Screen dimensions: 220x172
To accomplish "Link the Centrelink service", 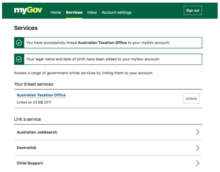I will 108,148.
